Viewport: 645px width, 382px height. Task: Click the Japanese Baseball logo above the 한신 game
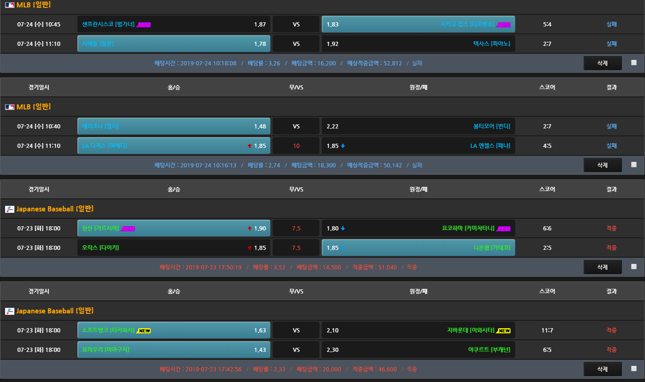pos(9,209)
